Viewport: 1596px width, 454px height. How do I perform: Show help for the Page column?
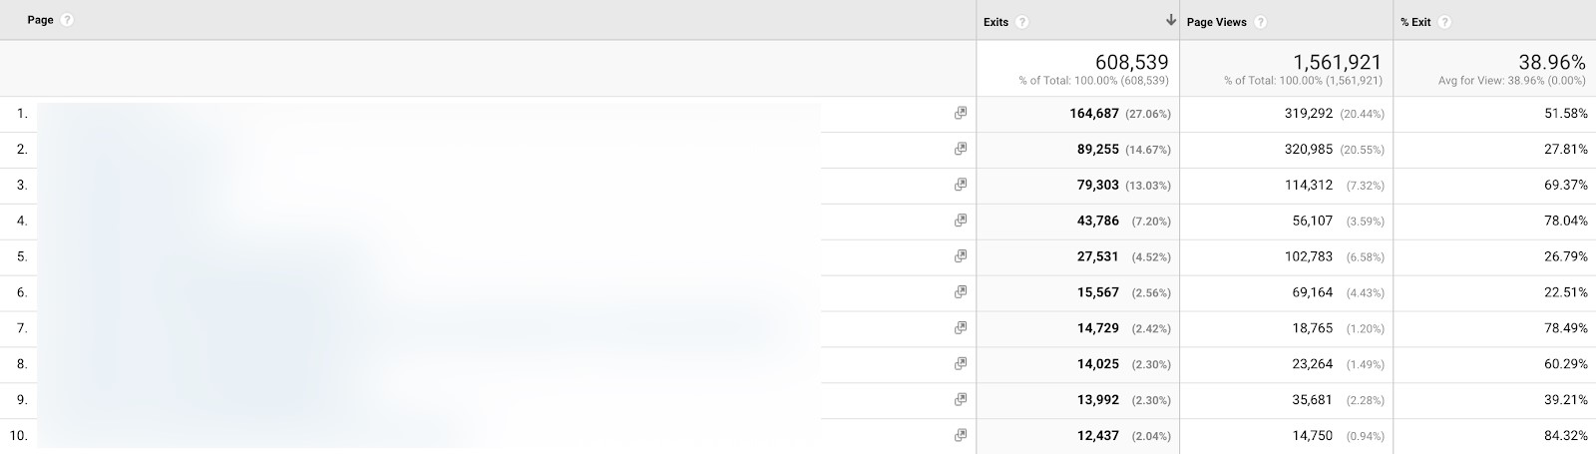click(67, 20)
